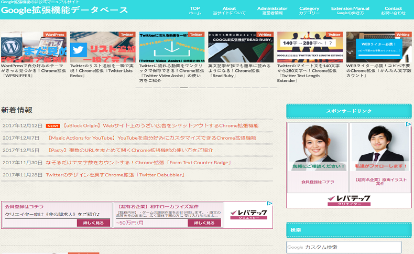
Task: Click the Twitter tag on 140字→280字 card
Action: (x=334, y=35)
